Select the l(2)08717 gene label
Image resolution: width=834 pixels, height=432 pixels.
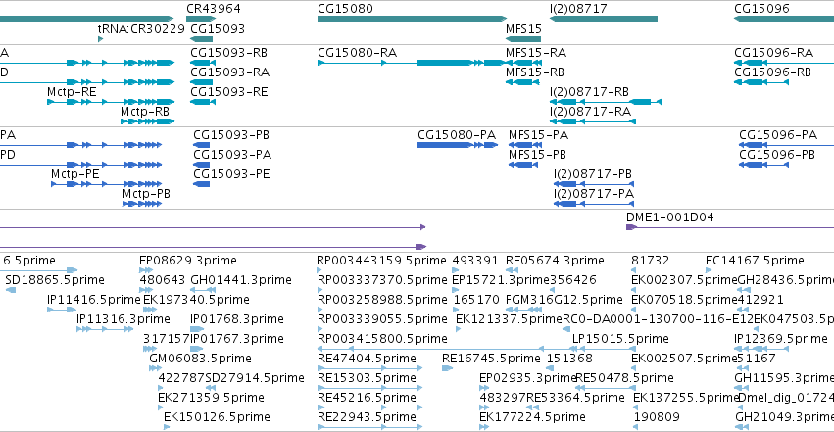tap(578, 9)
